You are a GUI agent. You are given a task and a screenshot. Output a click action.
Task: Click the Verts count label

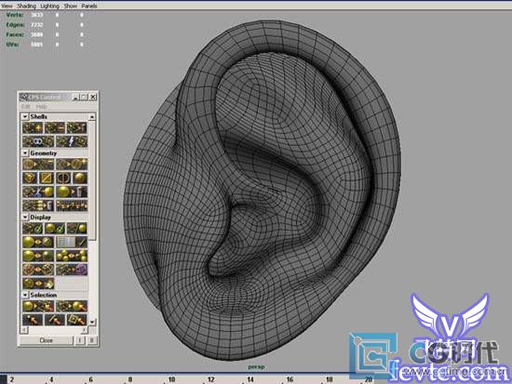tap(15, 15)
